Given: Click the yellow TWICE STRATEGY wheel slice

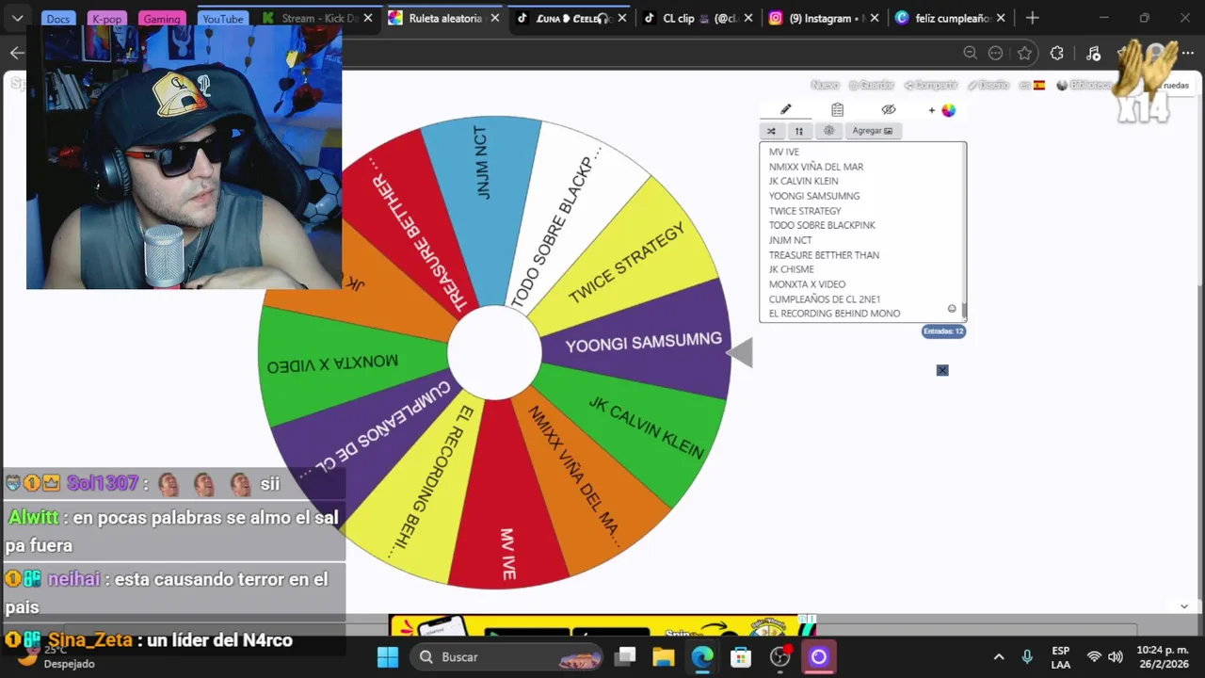Looking at the screenshot, I should (x=627, y=262).
